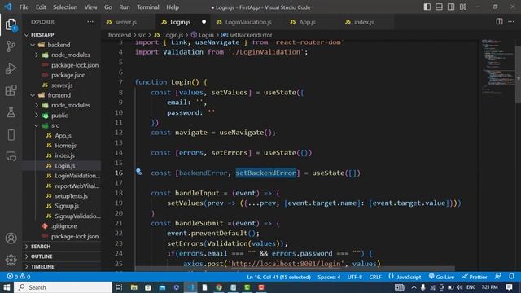521x293 pixels.
Task: Expand the TIMELINE section
Action: (62, 266)
